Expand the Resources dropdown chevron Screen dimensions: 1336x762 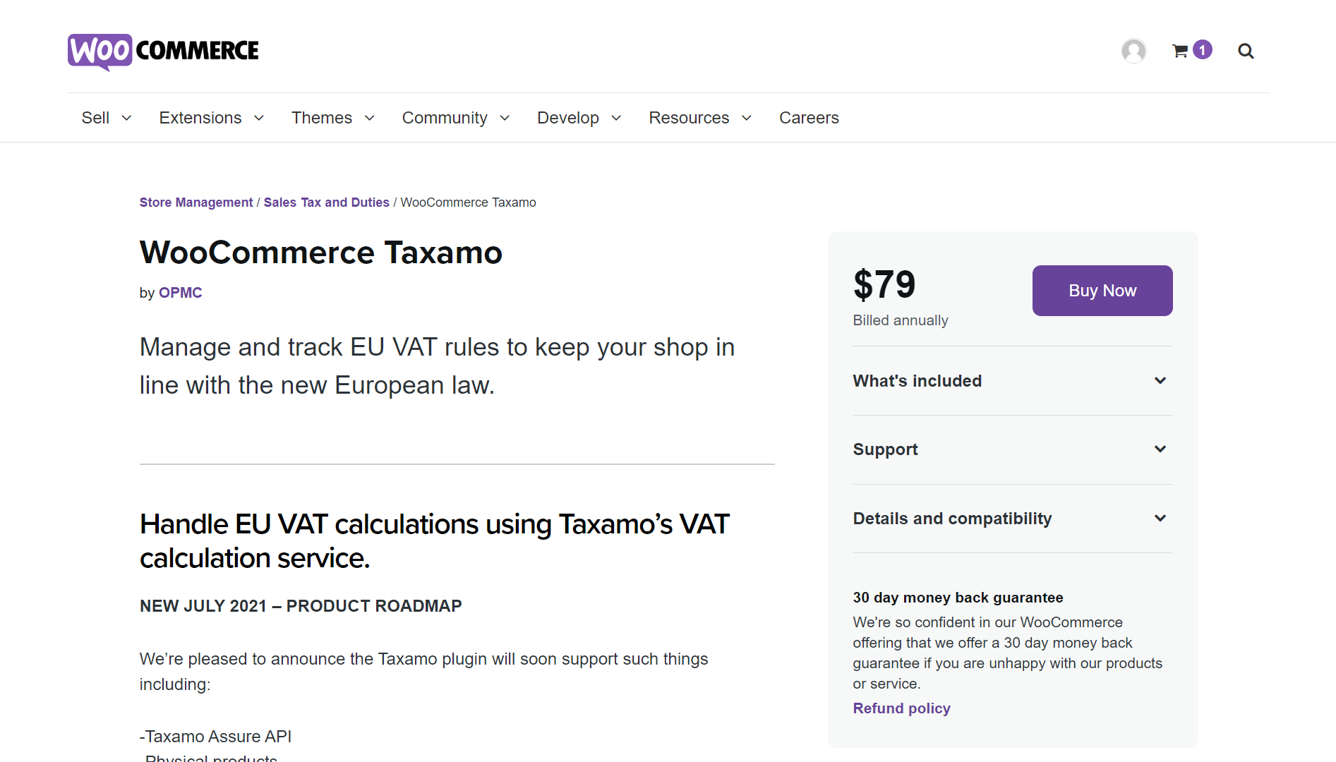[x=747, y=119]
